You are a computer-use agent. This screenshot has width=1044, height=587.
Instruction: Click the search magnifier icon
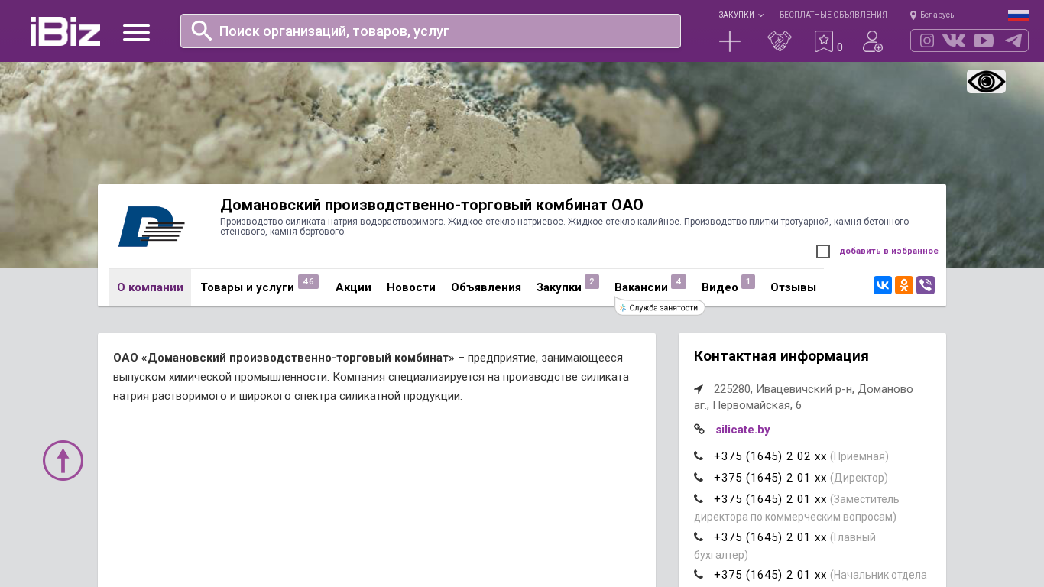click(x=202, y=31)
